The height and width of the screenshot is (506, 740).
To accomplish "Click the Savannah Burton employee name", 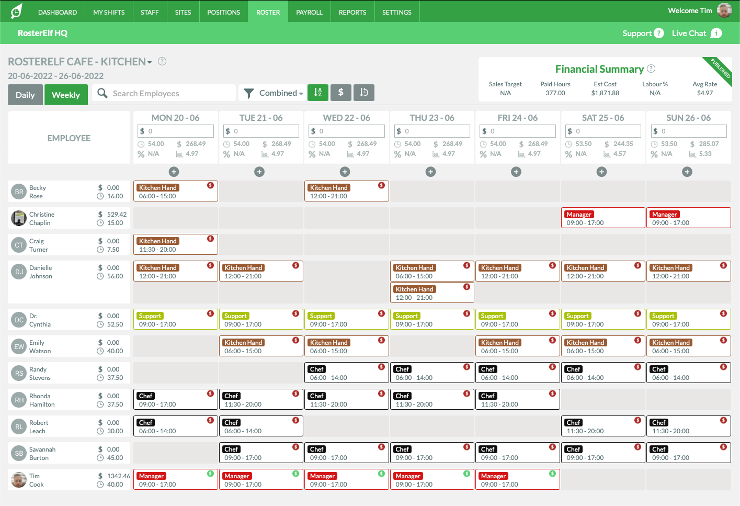I will [42, 453].
